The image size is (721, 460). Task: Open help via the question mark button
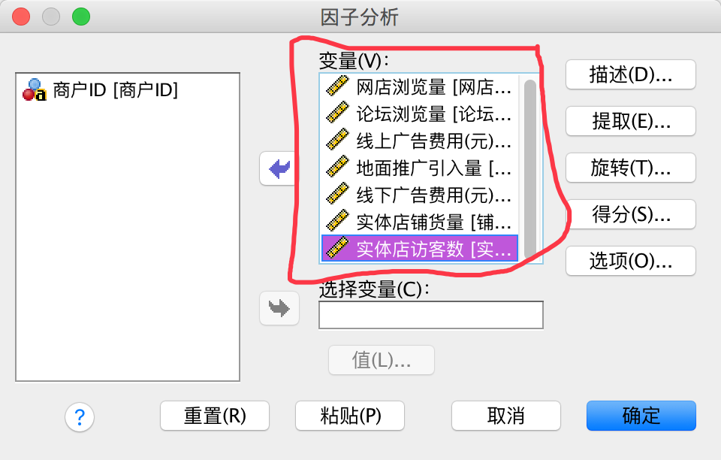click(80, 417)
